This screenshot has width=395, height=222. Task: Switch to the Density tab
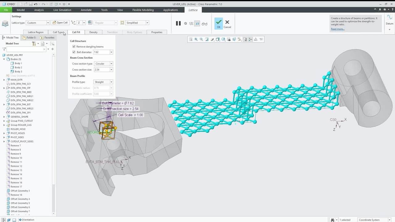click(x=93, y=32)
